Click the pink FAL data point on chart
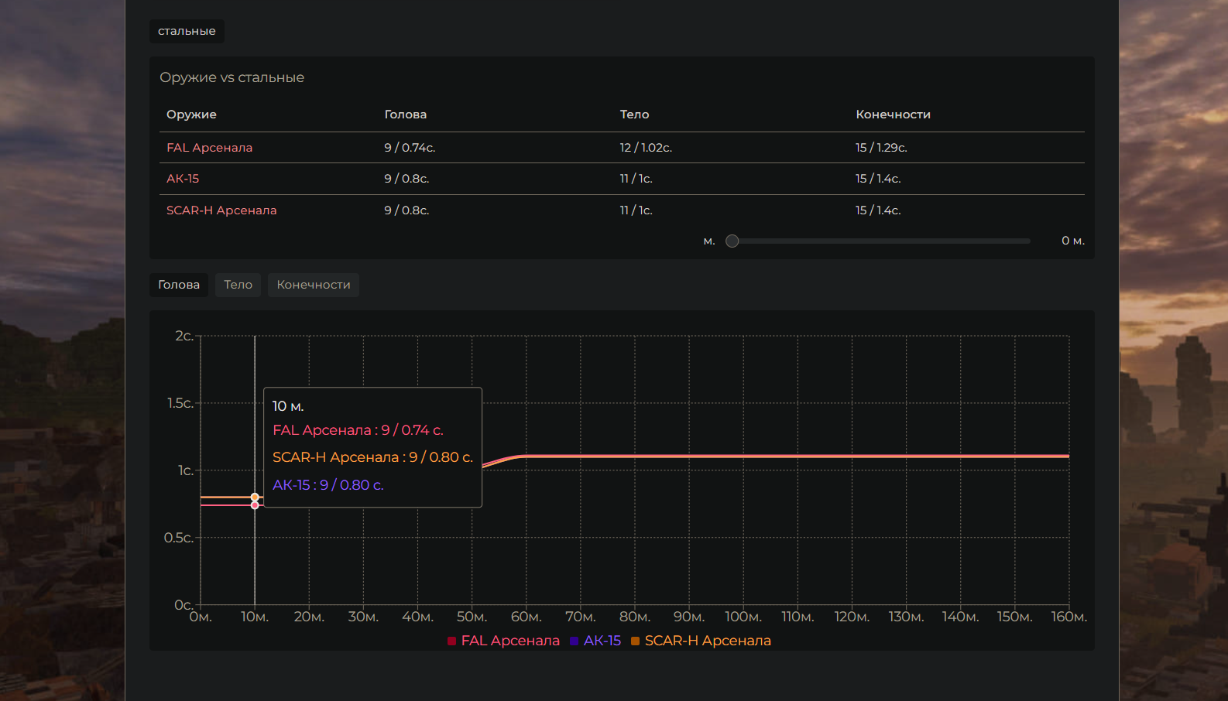This screenshot has width=1228, height=701. 255,505
